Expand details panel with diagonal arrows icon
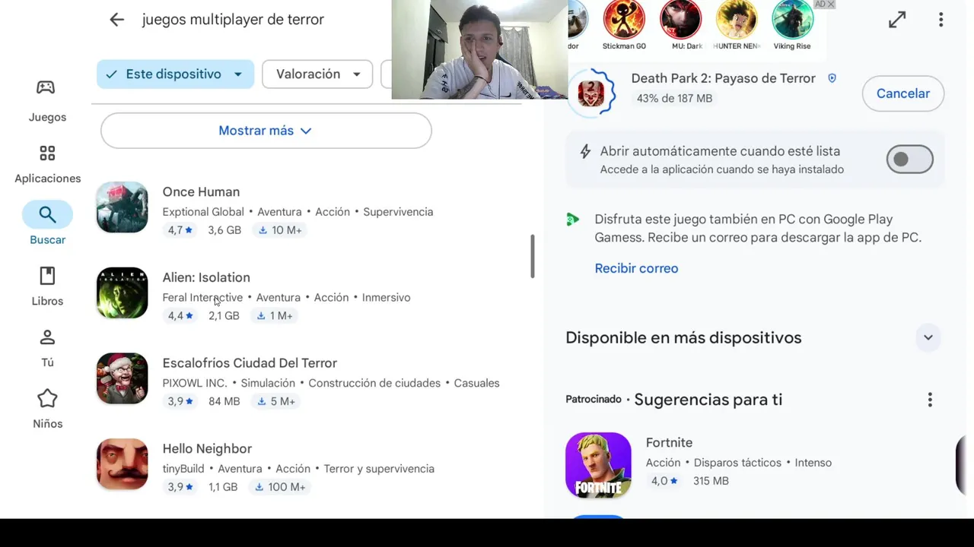The width and height of the screenshot is (974, 547). (x=897, y=20)
